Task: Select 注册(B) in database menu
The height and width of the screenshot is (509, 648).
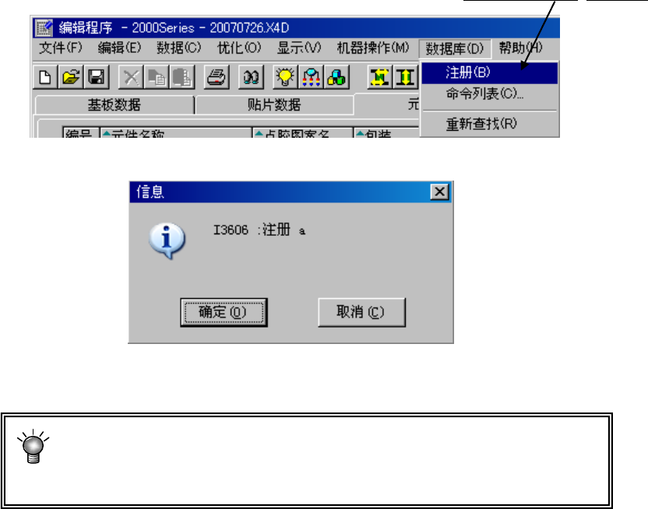Action: [x=489, y=72]
